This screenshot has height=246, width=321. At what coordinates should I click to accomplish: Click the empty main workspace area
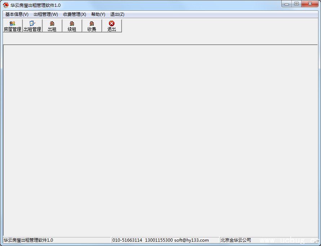(x=160, y=140)
